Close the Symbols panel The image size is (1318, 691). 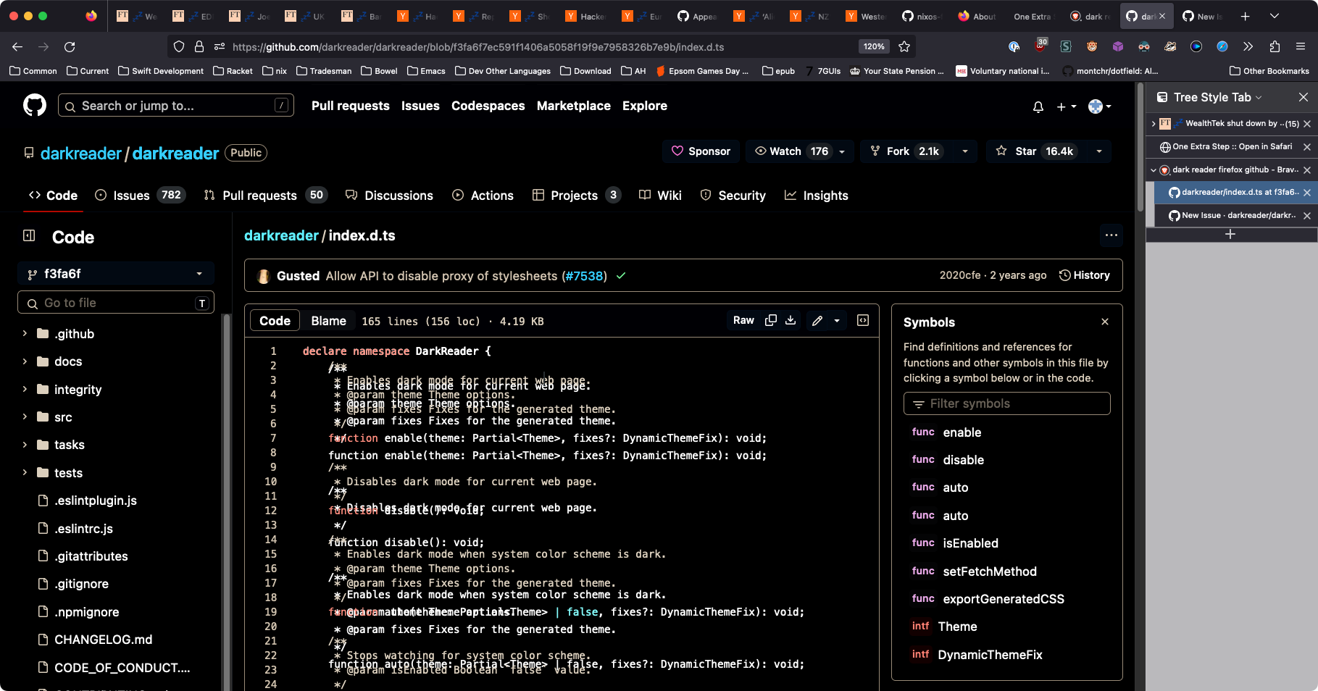click(x=1104, y=322)
